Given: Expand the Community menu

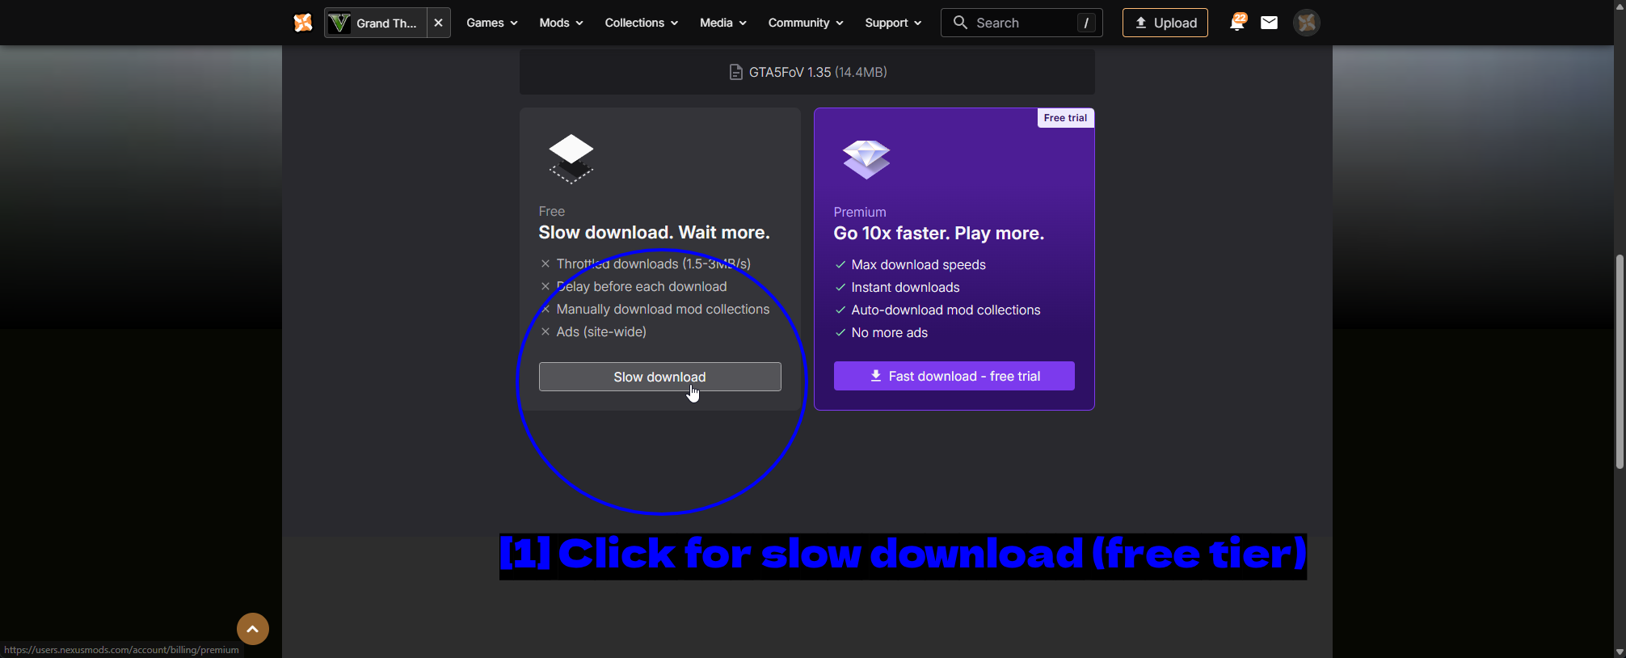Looking at the screenshot, I should pyautogui.click(x=805, y=23).
